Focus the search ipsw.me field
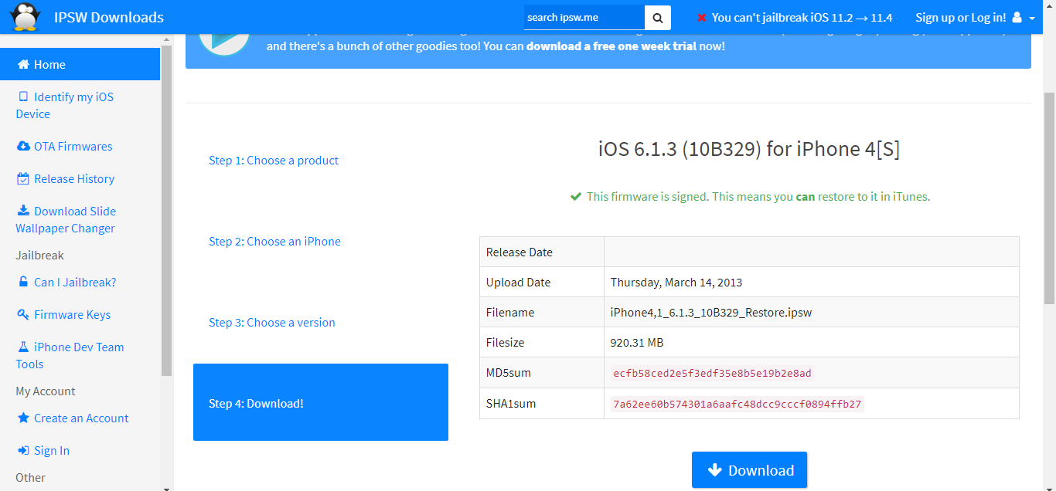The height and width of the screenshot is (491, 1056). [584, 17]
